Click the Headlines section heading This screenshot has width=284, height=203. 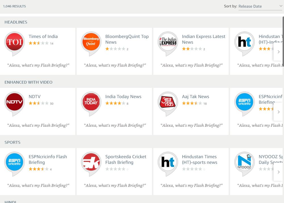pos(16,22)
